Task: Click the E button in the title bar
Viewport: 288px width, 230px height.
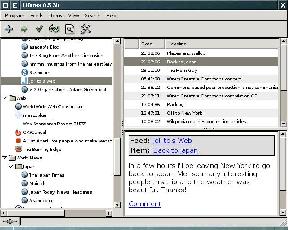Action: (x=15, y=5)
